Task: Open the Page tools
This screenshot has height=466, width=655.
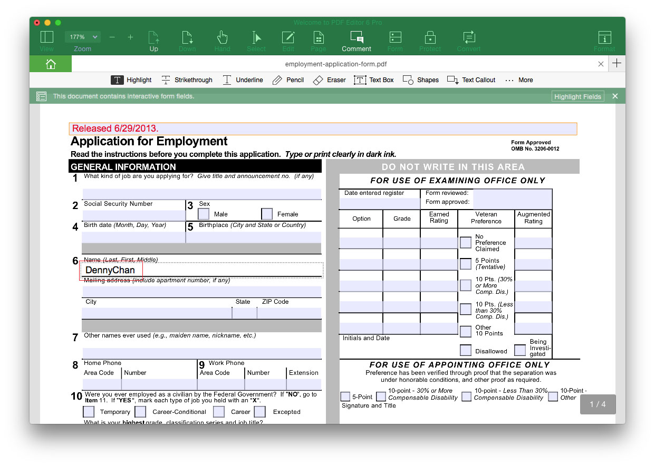Action: point(318,41)
